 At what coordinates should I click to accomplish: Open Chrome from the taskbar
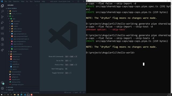tap(18, 95)
